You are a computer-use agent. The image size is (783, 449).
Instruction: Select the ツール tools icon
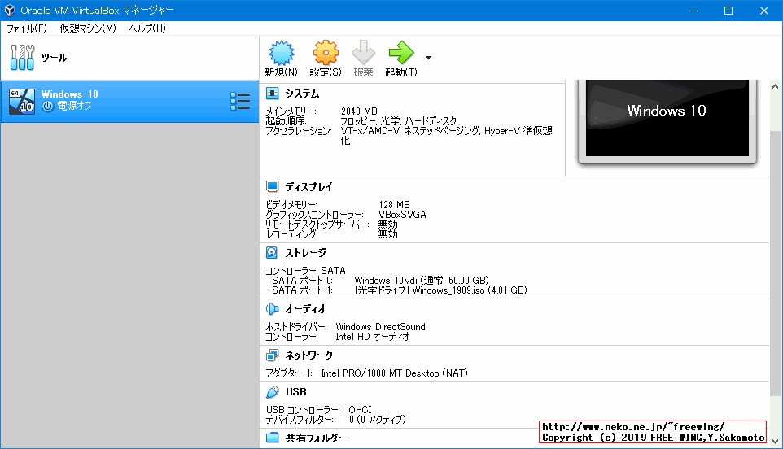(x=22, y=58)
